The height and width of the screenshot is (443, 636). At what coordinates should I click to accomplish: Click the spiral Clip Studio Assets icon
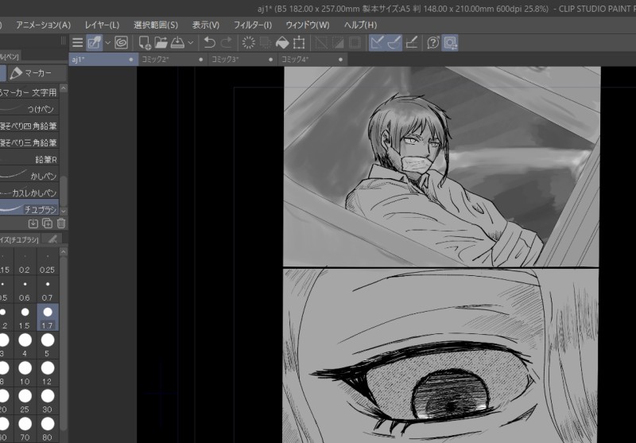[122, 43]
